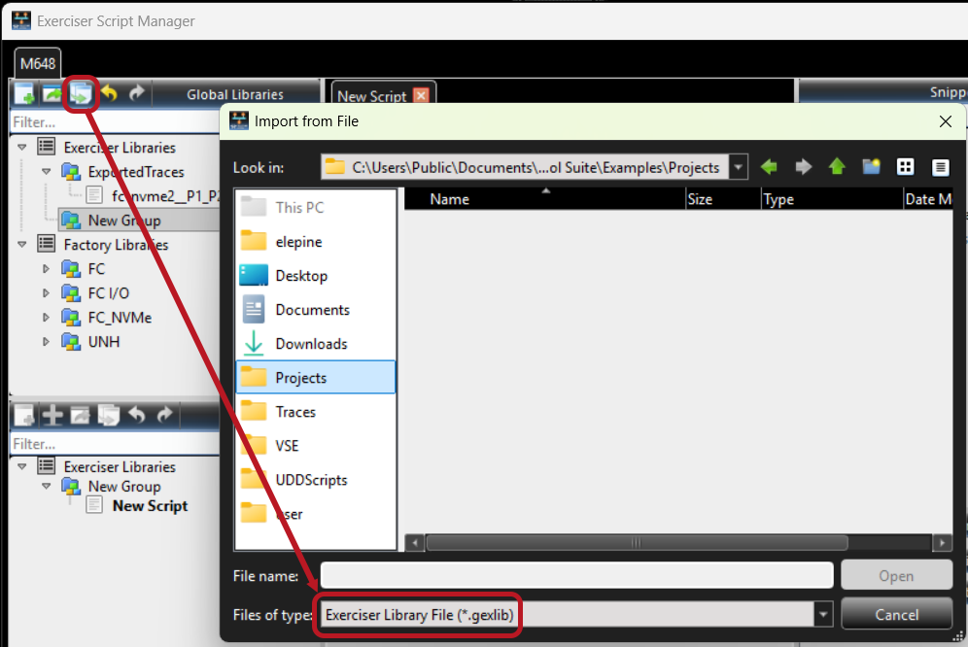Screen dimensions: 968x647
Task: Expand the FC_NVMe factory library
Action: click(46, 318)
